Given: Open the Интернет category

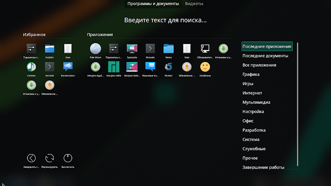Looking at the screenshot, I should pos(252,93).
